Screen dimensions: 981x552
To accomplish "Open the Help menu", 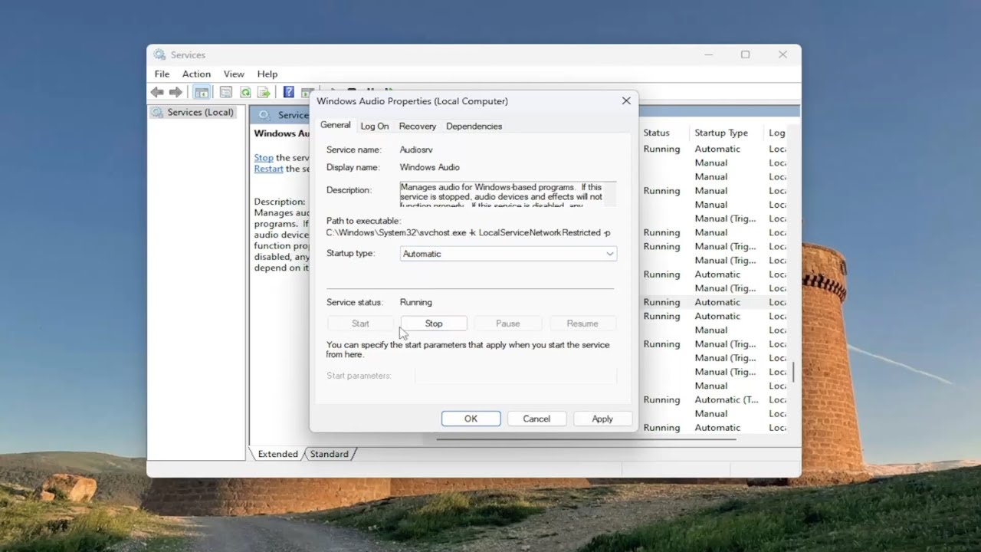I will point(267,74).
